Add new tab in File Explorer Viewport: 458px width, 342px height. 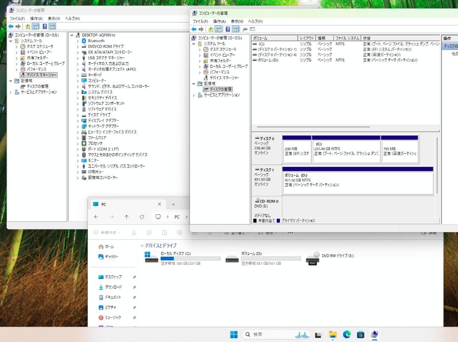tap(173, 205)
